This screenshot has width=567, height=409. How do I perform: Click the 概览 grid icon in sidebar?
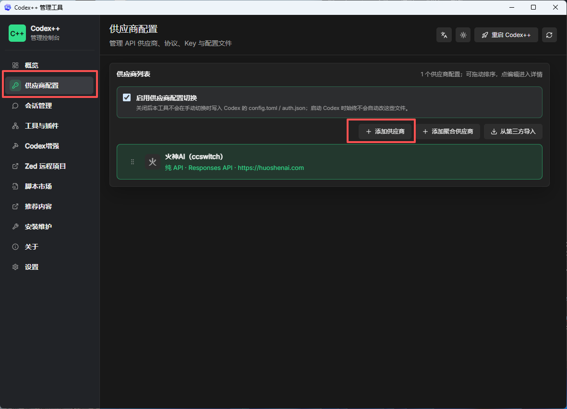[15, 65]
